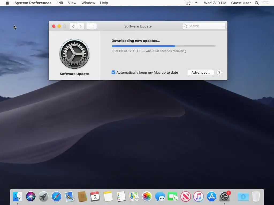Open the Apple menu
274x205 pixels.
(7, 3)
